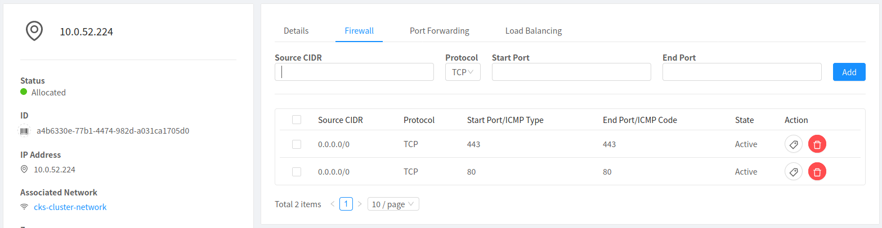The image size is (882, 228).
Task: Delete the port 443 firewall rule
Action: point(817,144)
